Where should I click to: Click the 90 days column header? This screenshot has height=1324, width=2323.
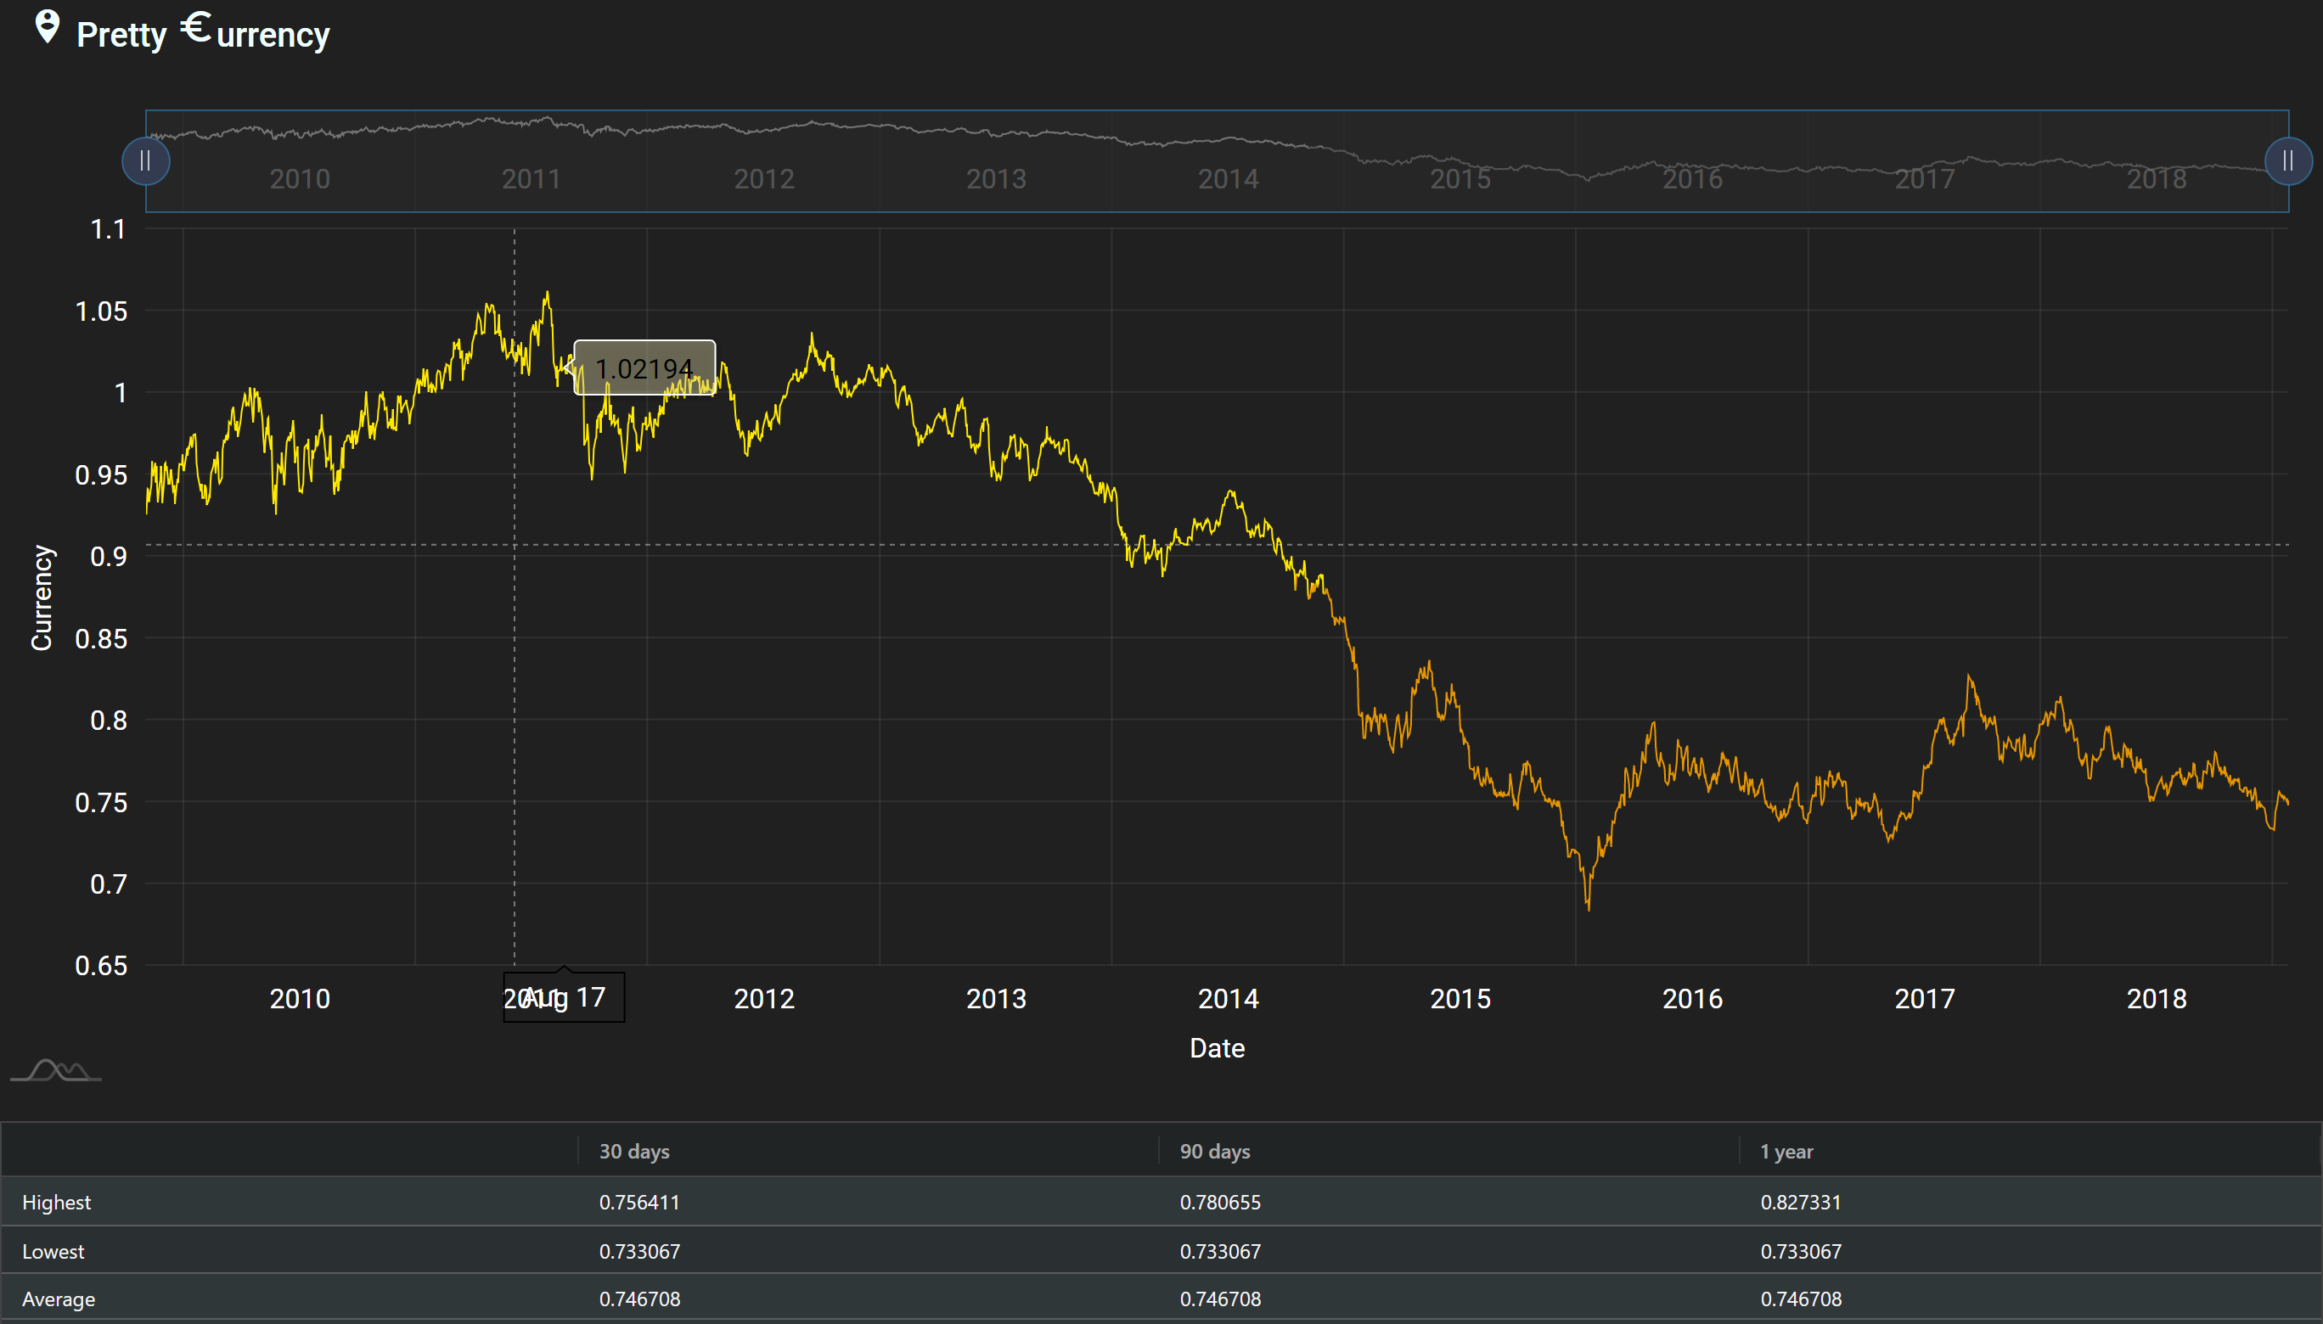click(1214, 1151)
